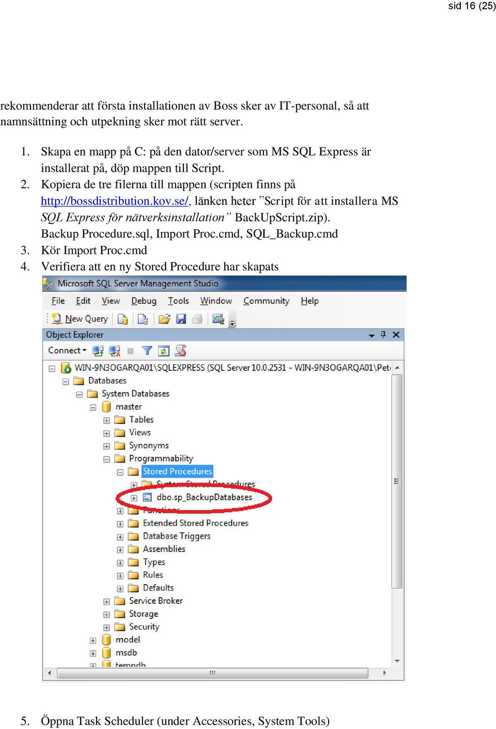Screen dimensions: 496x729
Task: Collapse the Programmability folder
Action: click(106, 459)
